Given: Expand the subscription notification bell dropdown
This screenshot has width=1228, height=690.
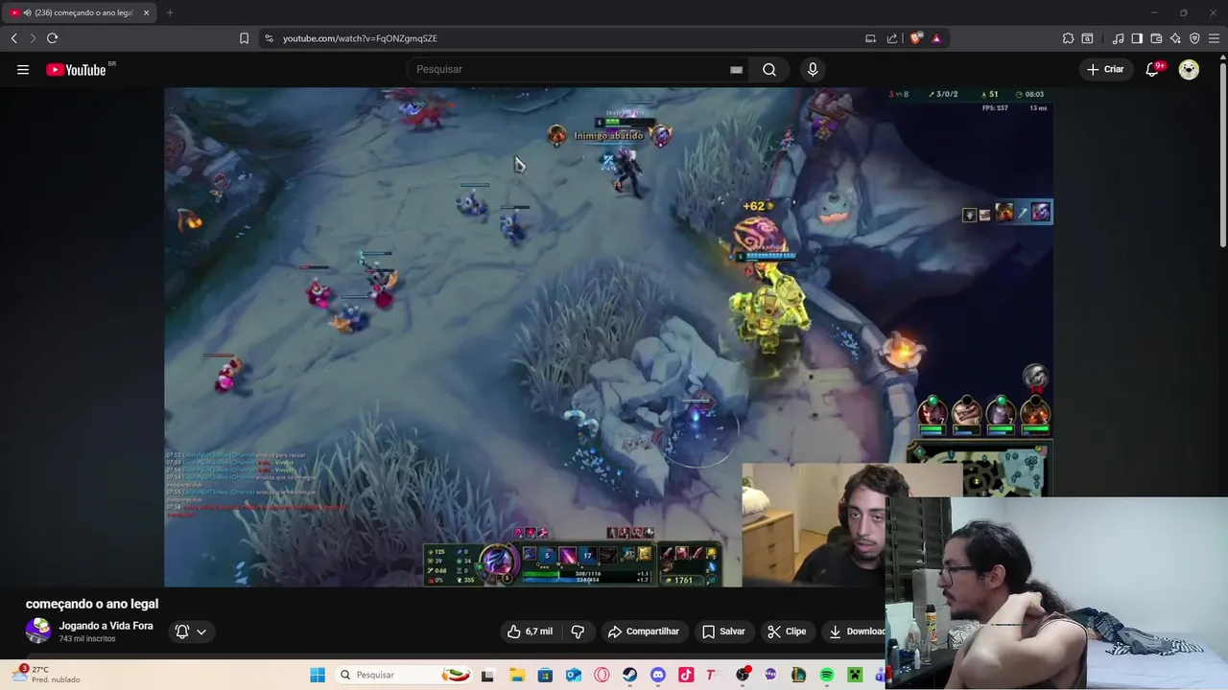Looking at the screenshot, I should tap(191, 632).
